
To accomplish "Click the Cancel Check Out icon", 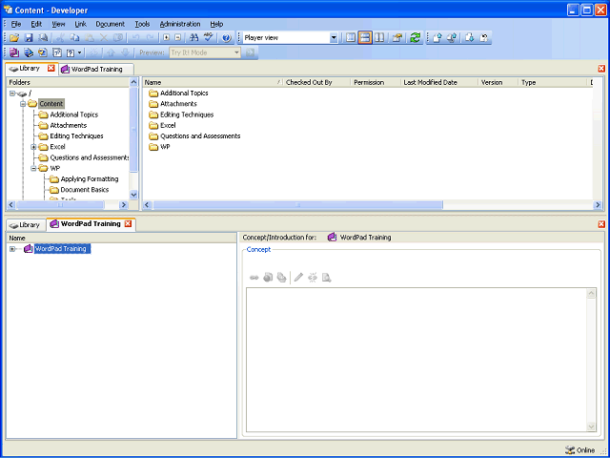I will pos(483,38).
